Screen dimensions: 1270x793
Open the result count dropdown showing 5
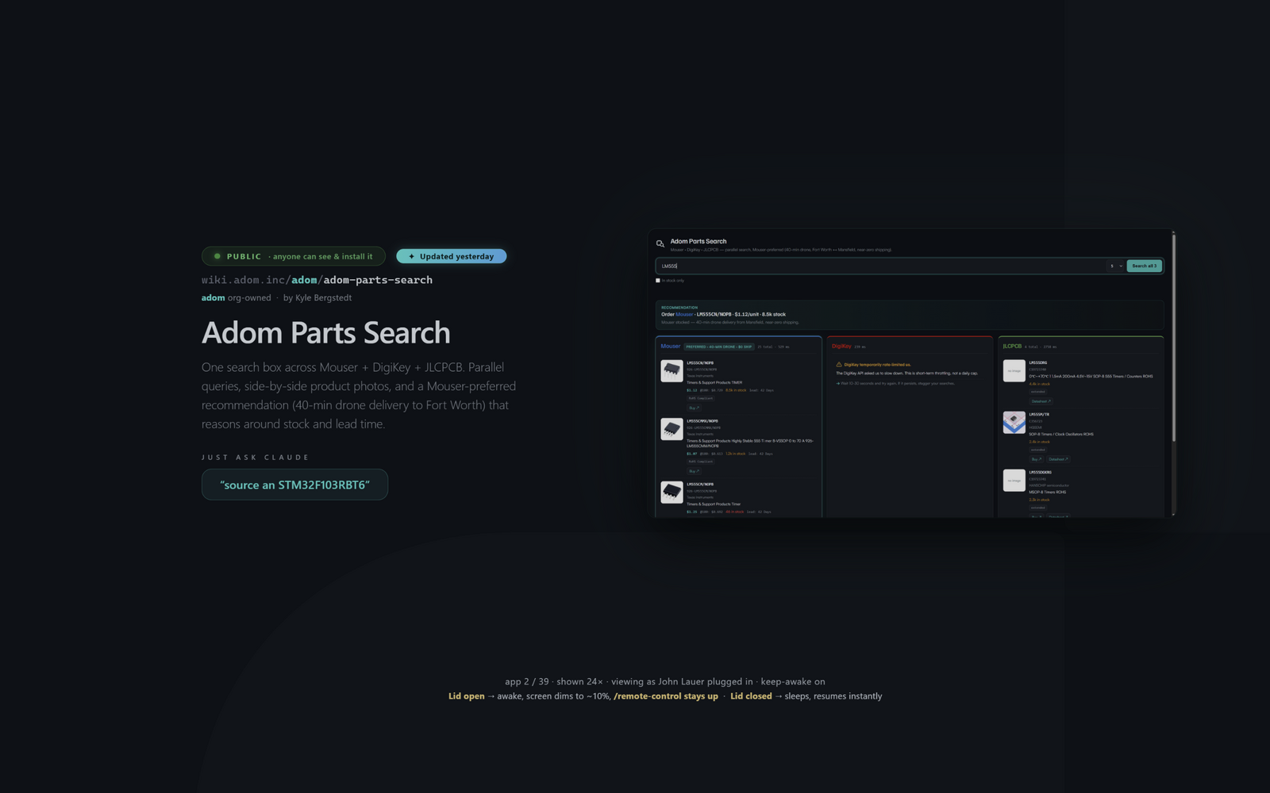click(x=1115, y=266)
